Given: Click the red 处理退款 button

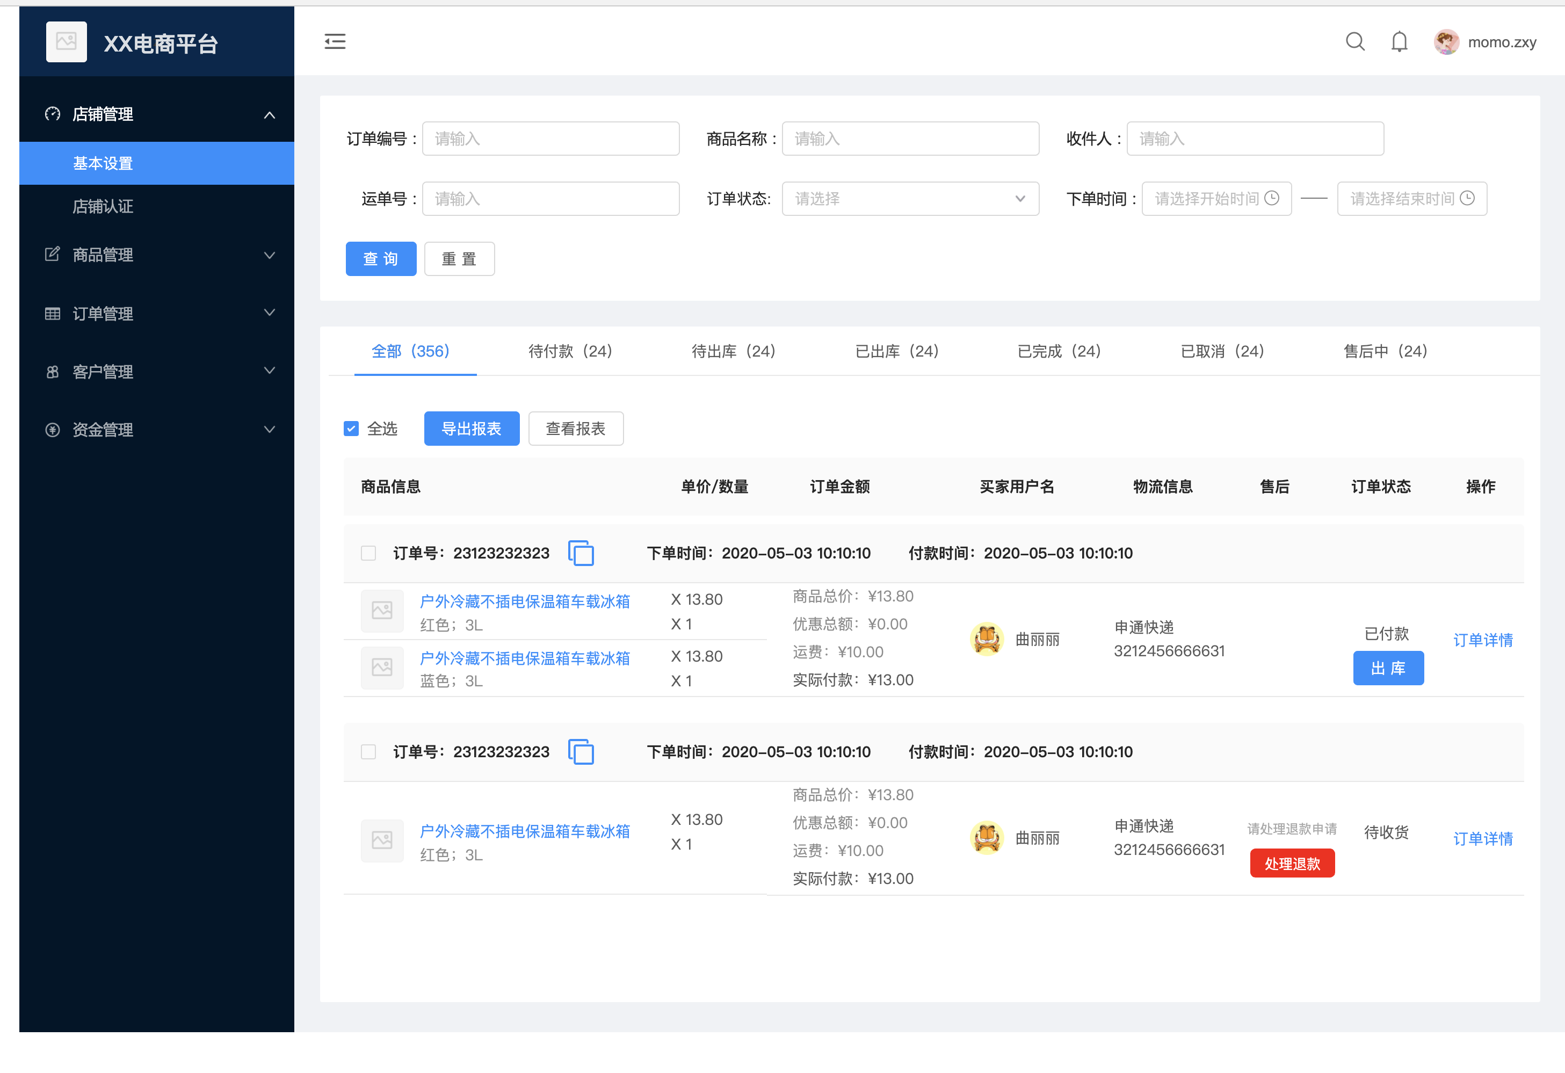Looking at the screenshot, I should point(1292,864).
